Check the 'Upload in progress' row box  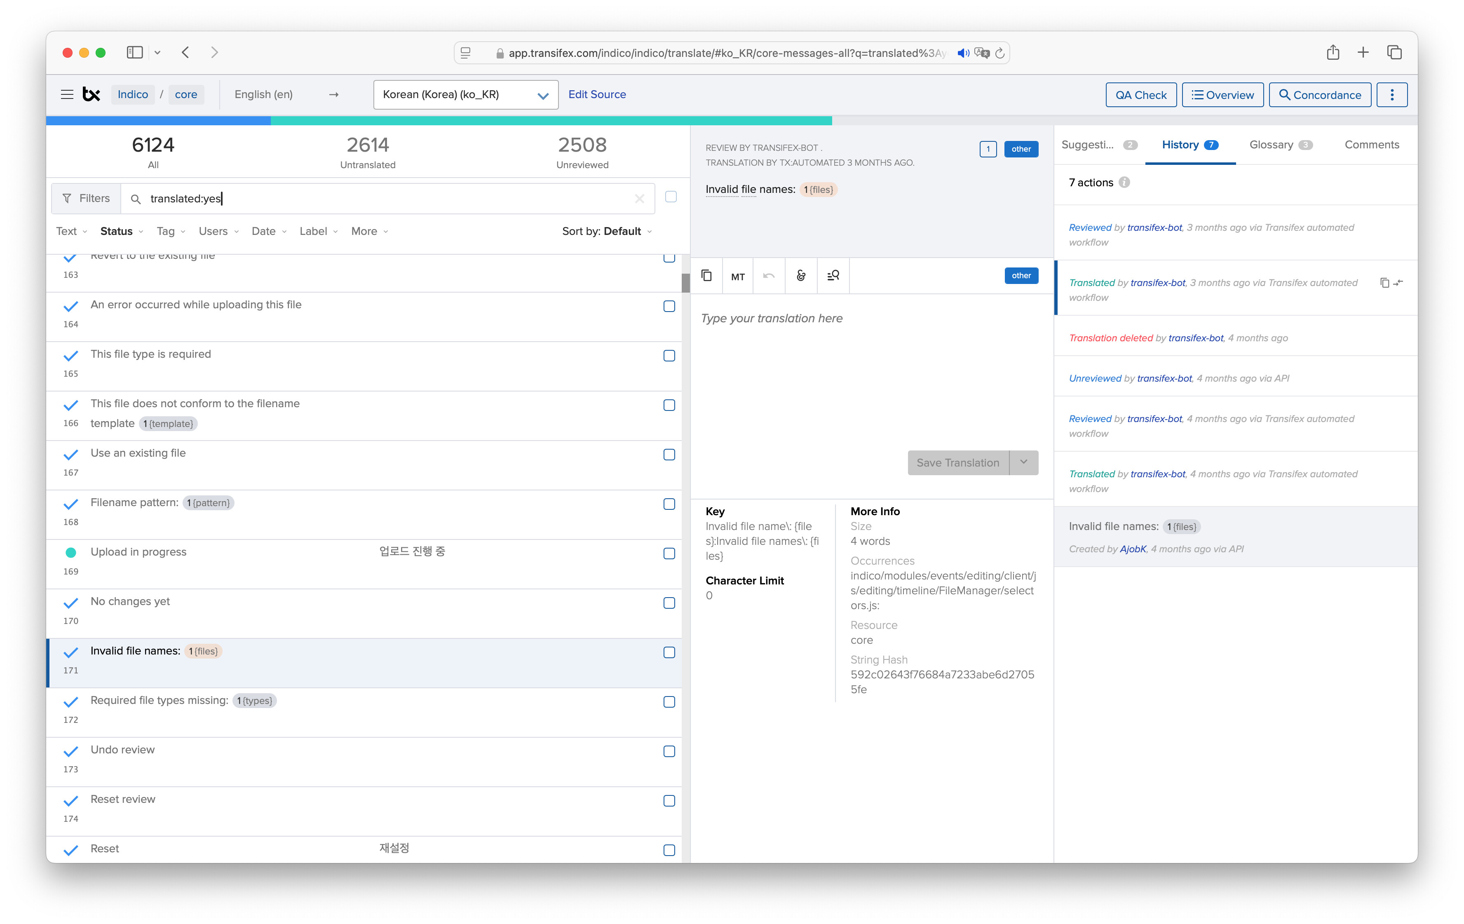669,554
